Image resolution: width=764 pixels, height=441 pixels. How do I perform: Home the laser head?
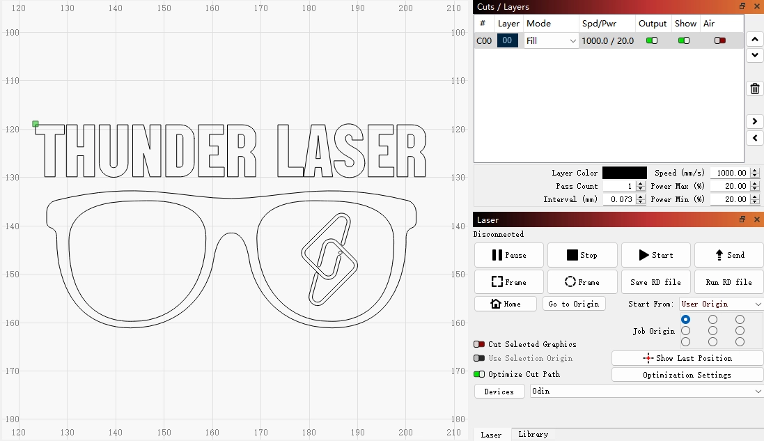click(x=506, y=304)
